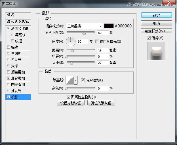
Task: Enable 内发光 checkbox
Action: [8, 59]
